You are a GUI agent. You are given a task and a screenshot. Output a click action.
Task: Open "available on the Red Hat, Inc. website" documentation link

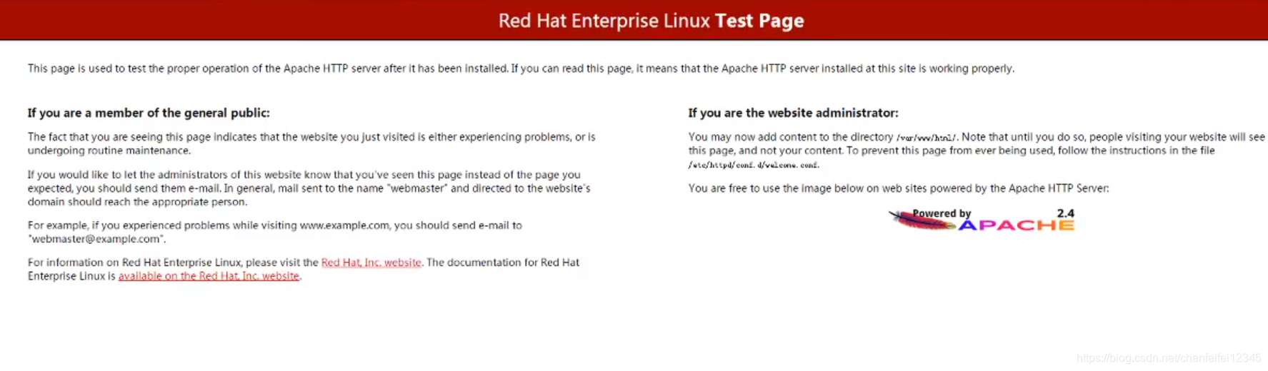click(209, 276)
